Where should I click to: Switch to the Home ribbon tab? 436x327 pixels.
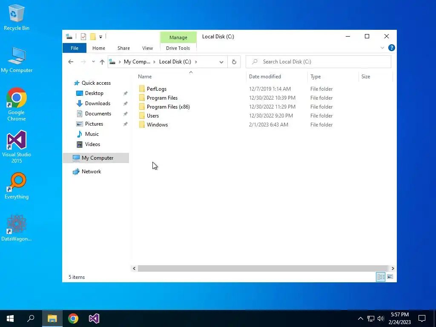pos(99,48)
